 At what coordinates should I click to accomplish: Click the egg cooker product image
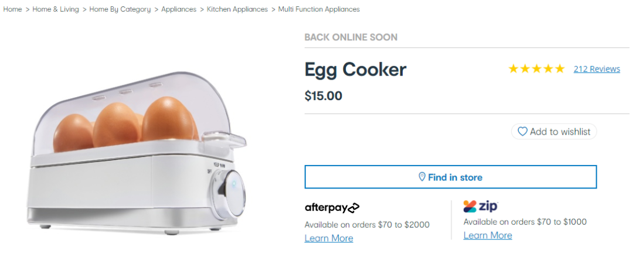(x=137, y=152)
